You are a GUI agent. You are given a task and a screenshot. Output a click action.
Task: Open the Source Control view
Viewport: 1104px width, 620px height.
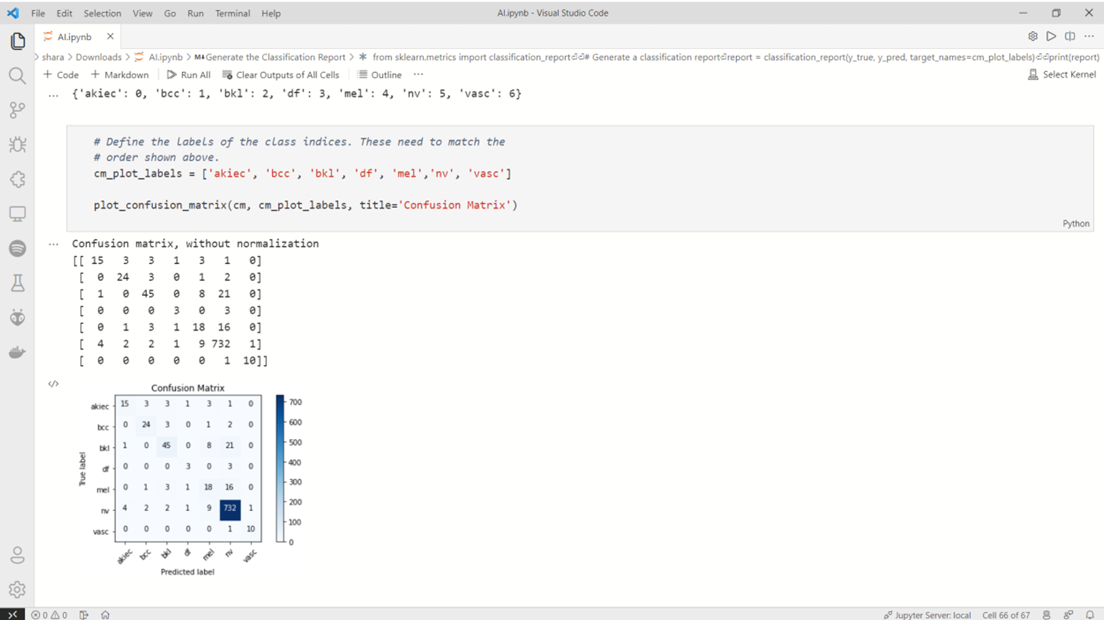coord(17,110)
